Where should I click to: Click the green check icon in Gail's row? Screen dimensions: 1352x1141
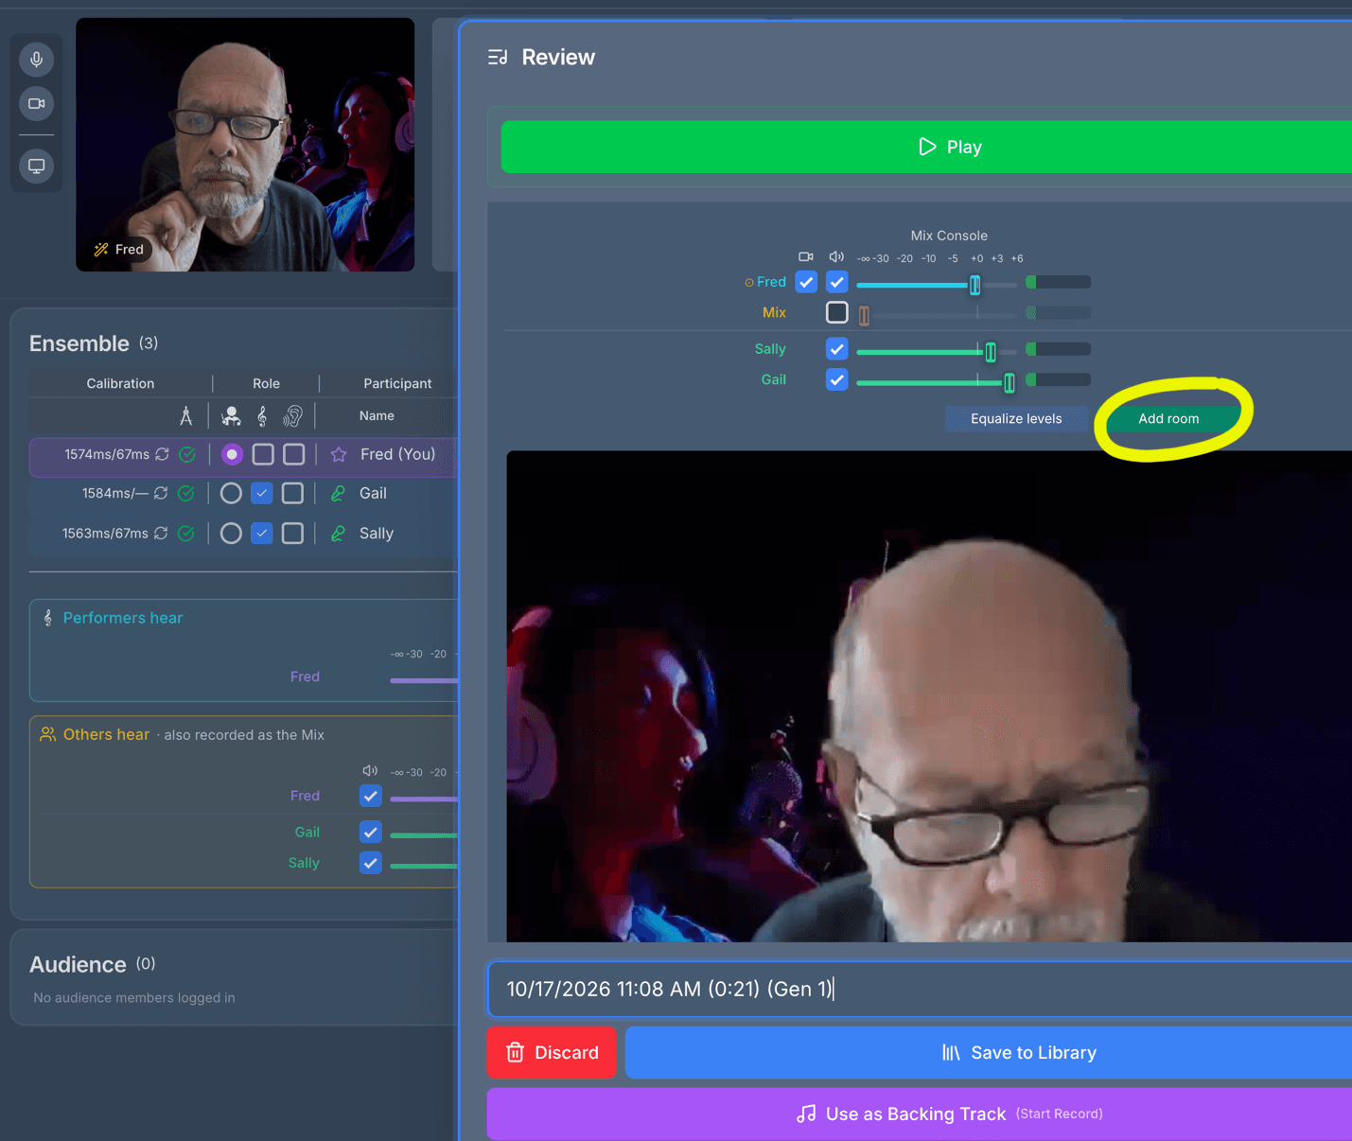pyautogui.click(x=186, y=493)
